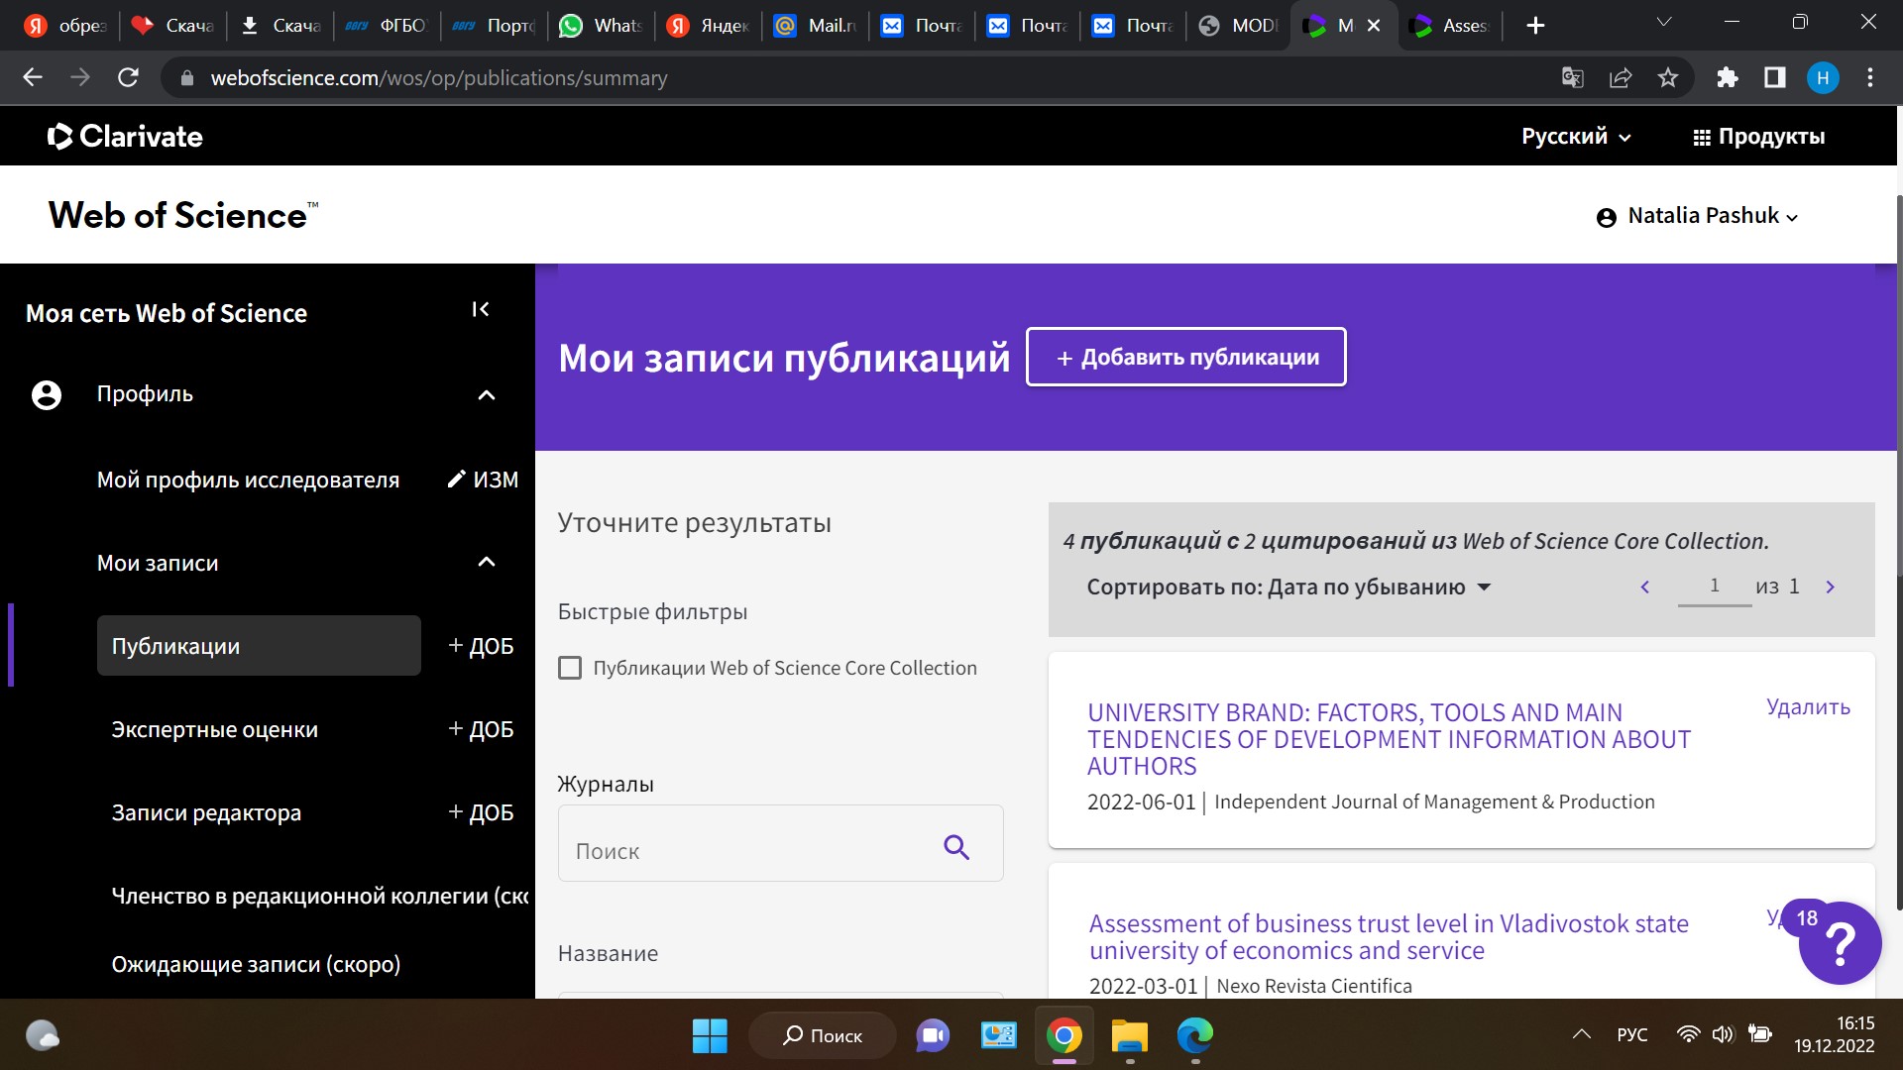Open the browser extensions puzzle icon
1903x1070 pixels.
coord(1727,78)
